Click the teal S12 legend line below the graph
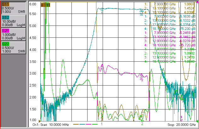199x129 pixels. tap(82, 124)
